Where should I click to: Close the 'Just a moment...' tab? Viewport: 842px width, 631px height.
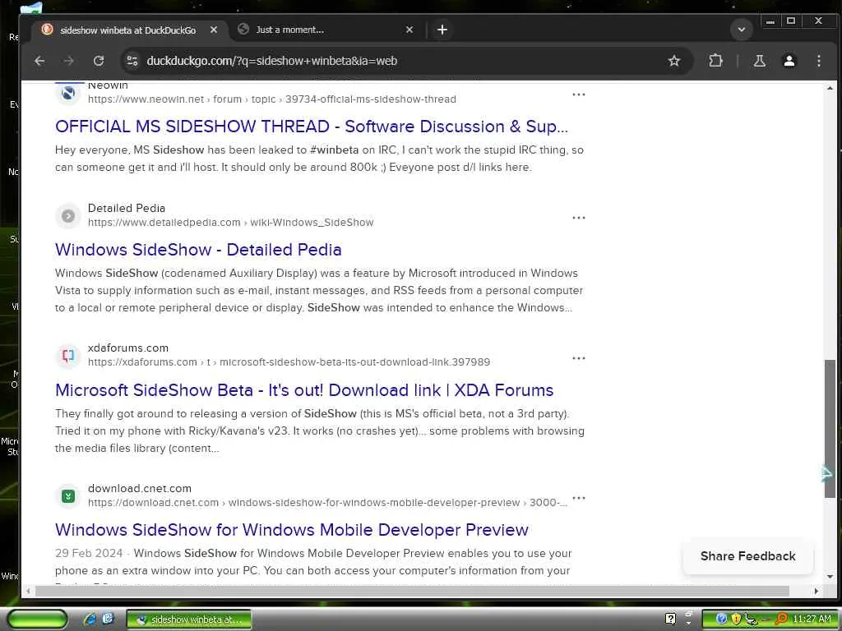[409, 30]
